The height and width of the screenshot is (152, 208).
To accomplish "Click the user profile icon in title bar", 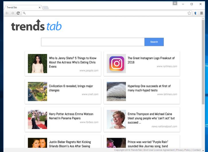I will pyautogui.click(x=175, y=3).
